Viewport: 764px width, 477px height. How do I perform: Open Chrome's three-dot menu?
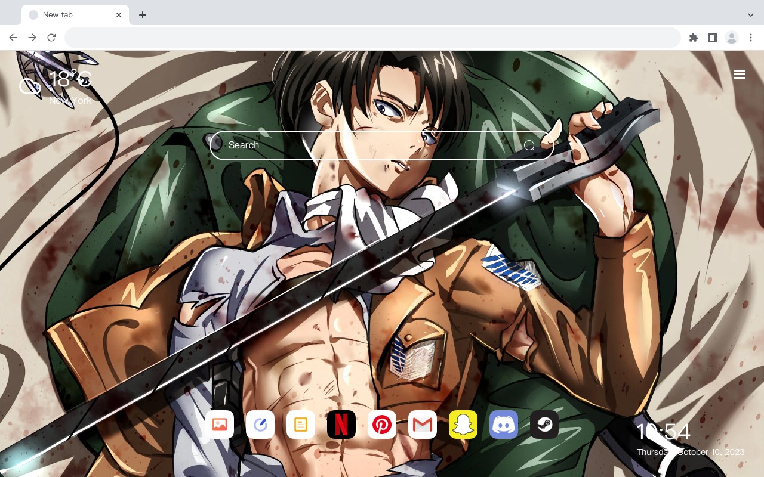(x=751, y=38)
